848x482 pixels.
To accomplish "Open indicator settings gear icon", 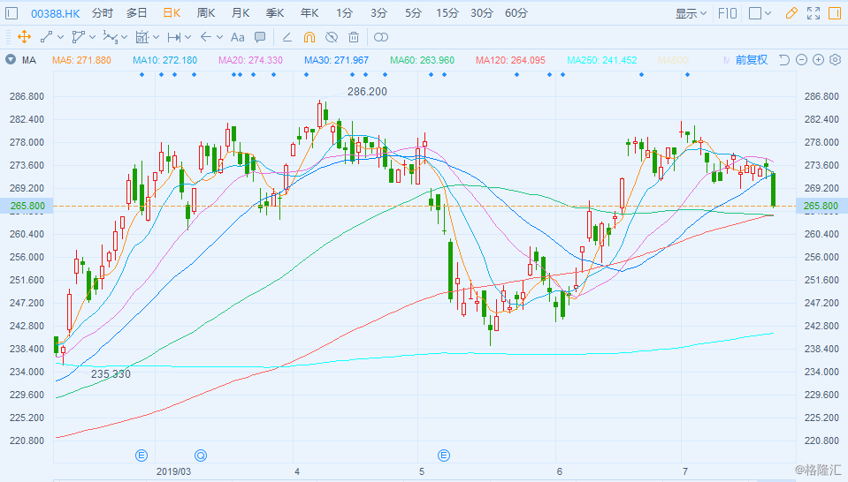I will point(835,60).
